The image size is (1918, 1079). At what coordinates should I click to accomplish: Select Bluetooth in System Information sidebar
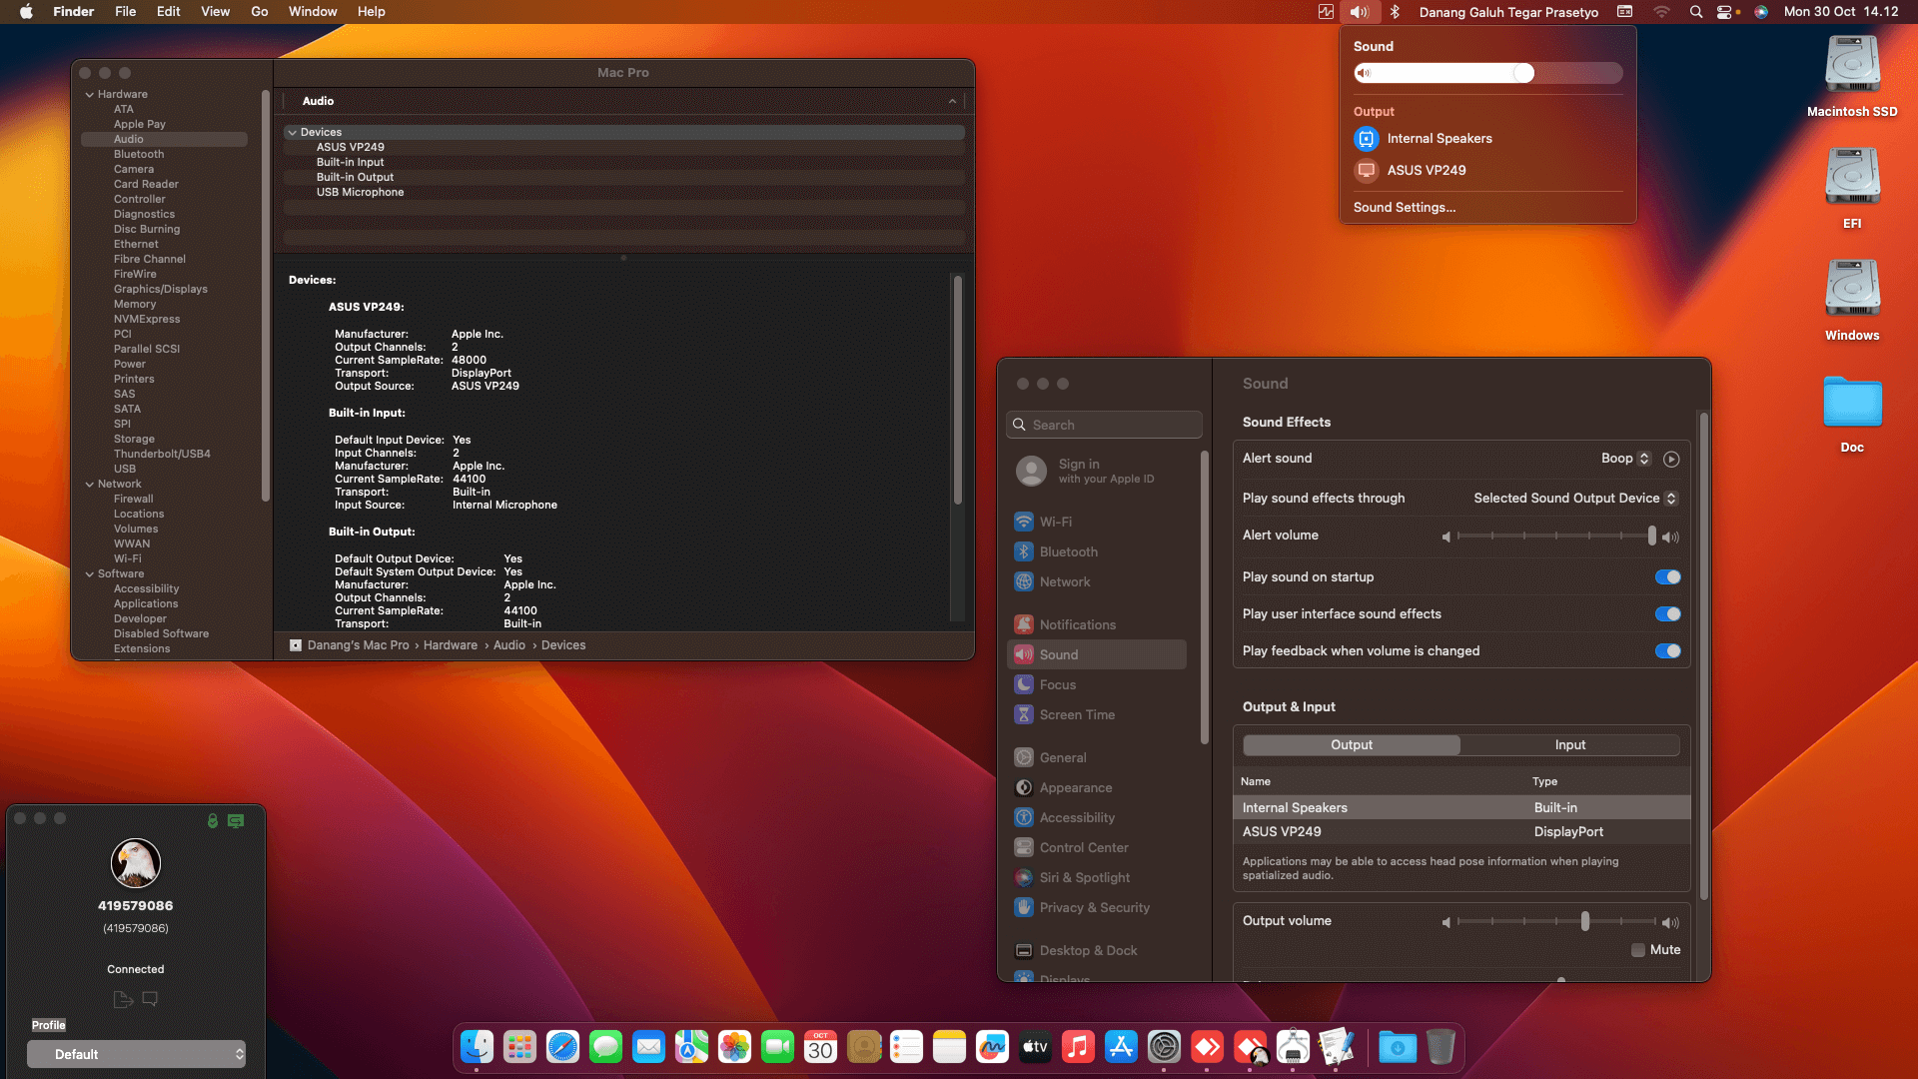(x=139, y=155)
